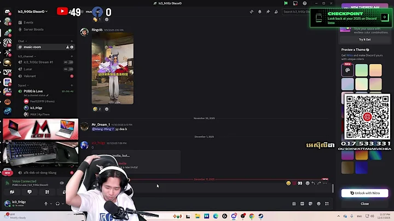This screenshot has height=221, width=394.
Task: Open the inbox icon in title bar
Action: pos(296,3)
